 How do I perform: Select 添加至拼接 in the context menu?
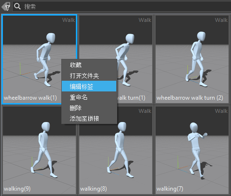pos(89,118)
